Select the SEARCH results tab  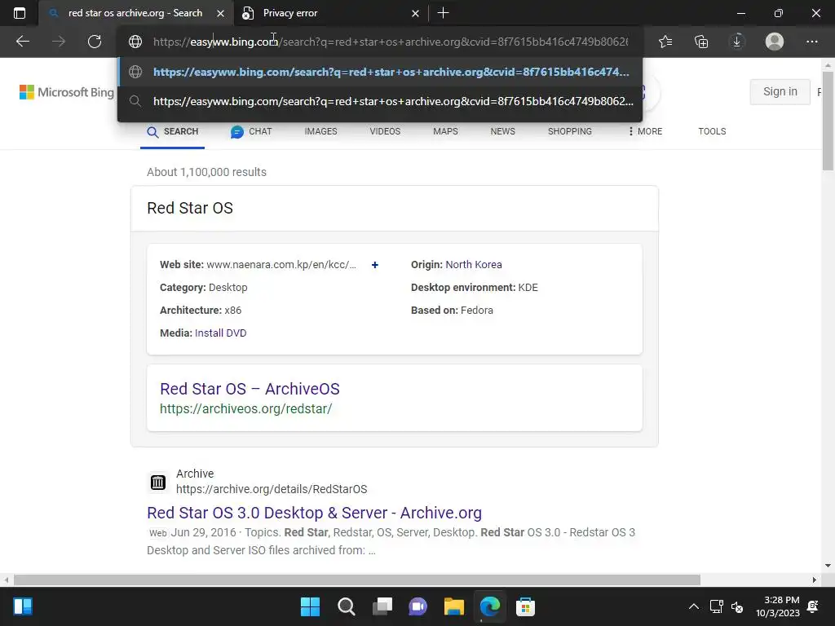click(x=173, y=131)
